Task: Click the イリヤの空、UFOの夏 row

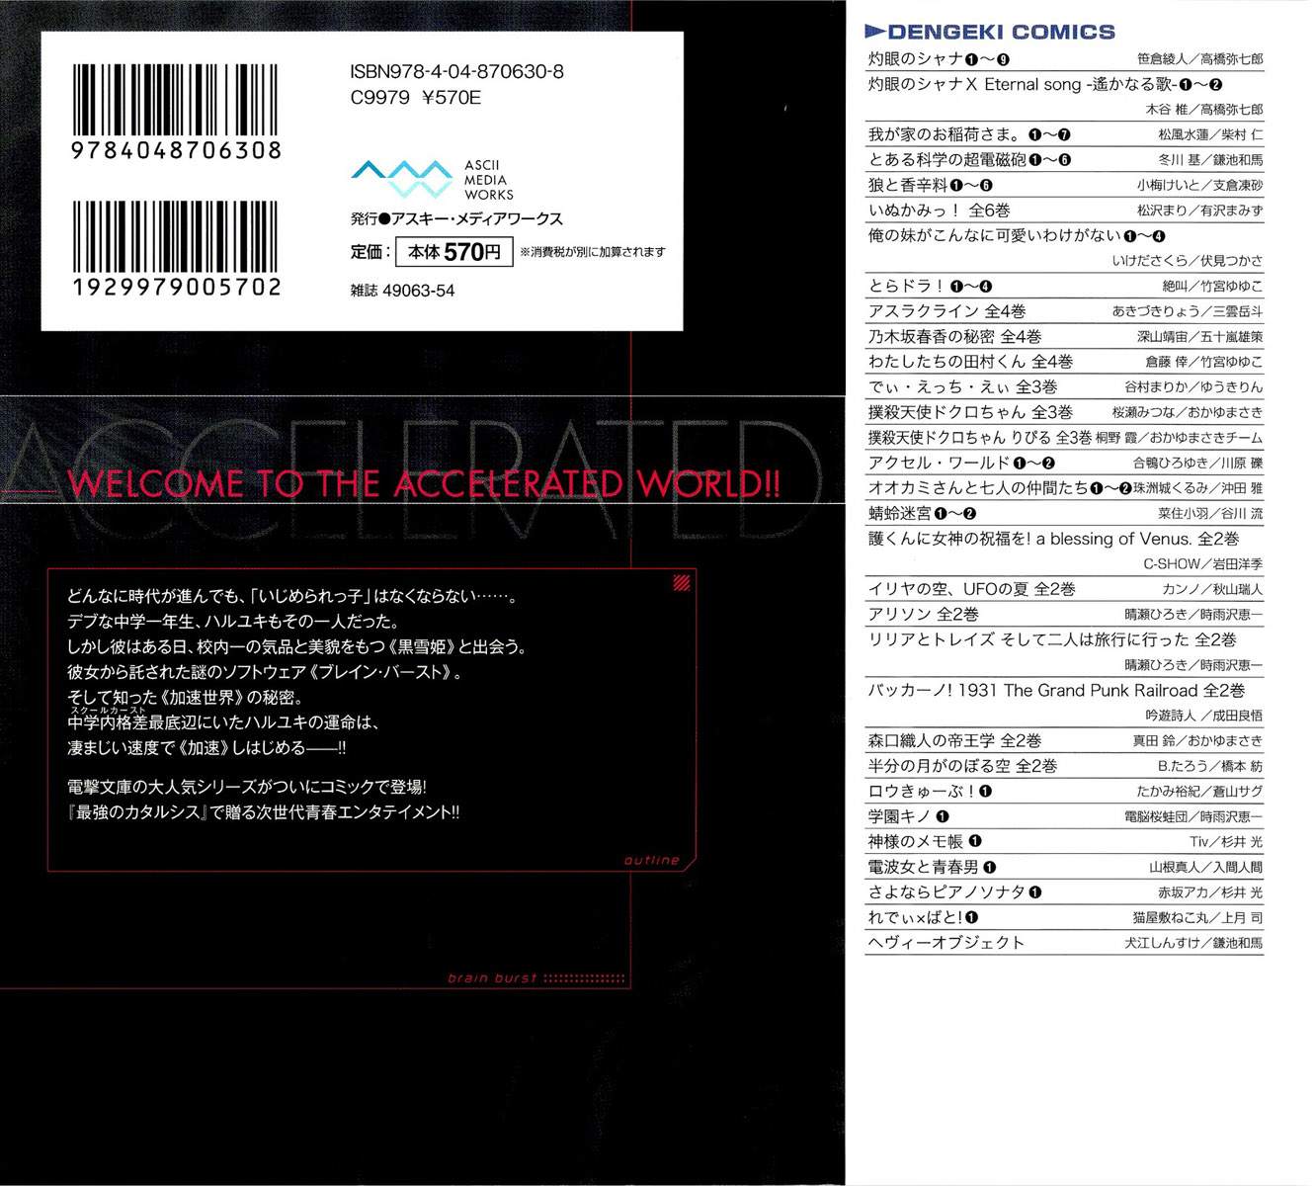Action: coord(1064,590)
